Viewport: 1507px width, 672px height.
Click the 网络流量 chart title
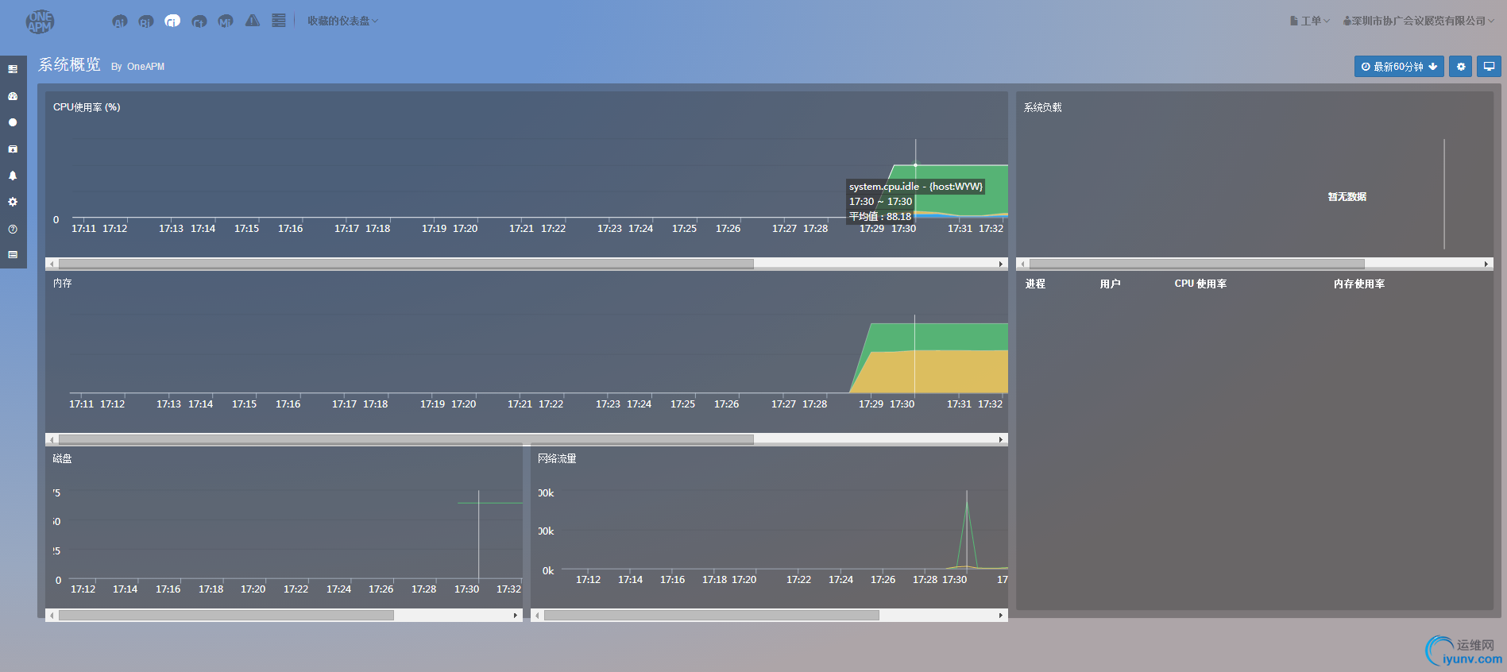pos(557,458)
